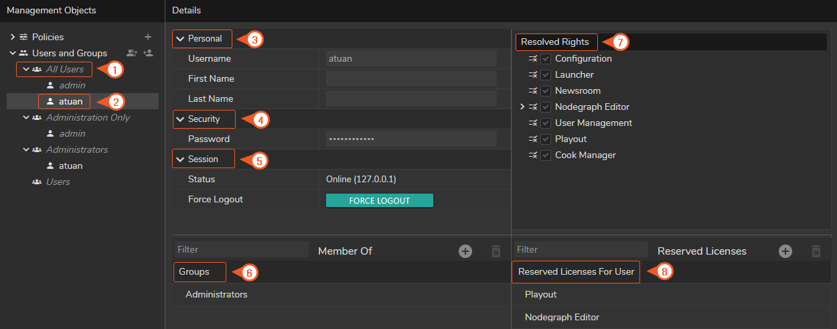Click the trash icon in Reserved Licenses panel

(x=816, y=251)
